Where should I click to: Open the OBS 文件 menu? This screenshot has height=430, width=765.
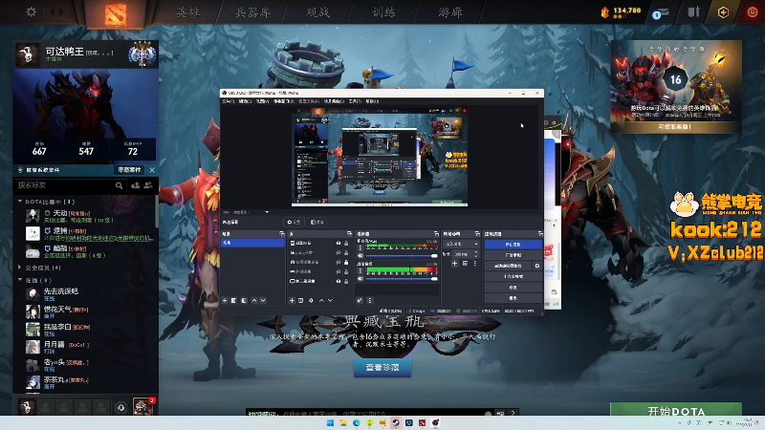click(x=228, y=101)
